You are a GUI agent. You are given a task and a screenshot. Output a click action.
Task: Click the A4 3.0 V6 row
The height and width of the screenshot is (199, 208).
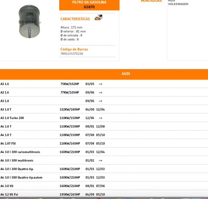coord(104,186)
